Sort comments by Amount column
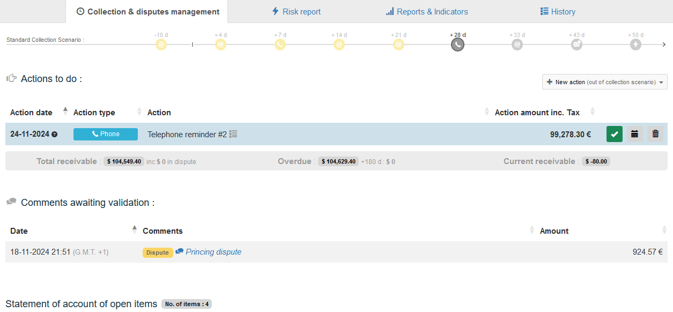Viewport: 673px width, 312px height. [554, 231]
